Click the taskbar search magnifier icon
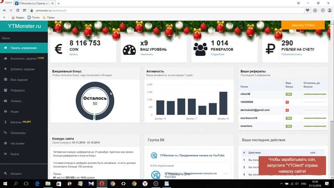The height and width of the screenshot is (188, 334). coord(16,183)
